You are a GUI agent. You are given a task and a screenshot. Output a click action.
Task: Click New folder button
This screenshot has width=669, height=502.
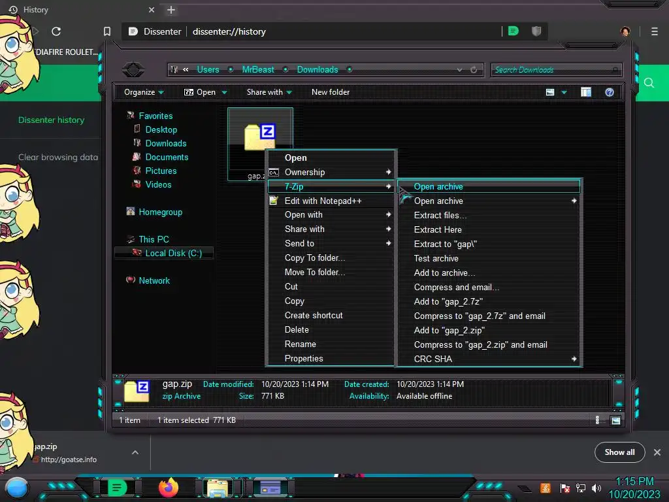[330, 92]
